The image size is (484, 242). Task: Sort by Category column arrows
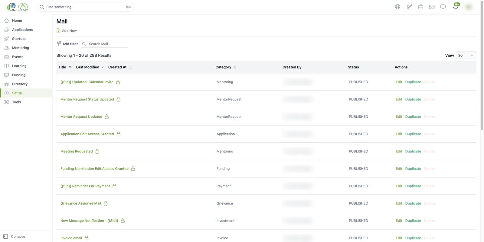point(235,67)
